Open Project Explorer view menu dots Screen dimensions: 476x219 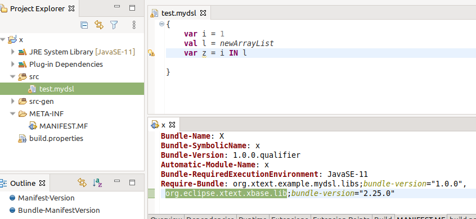click(134, 25)
